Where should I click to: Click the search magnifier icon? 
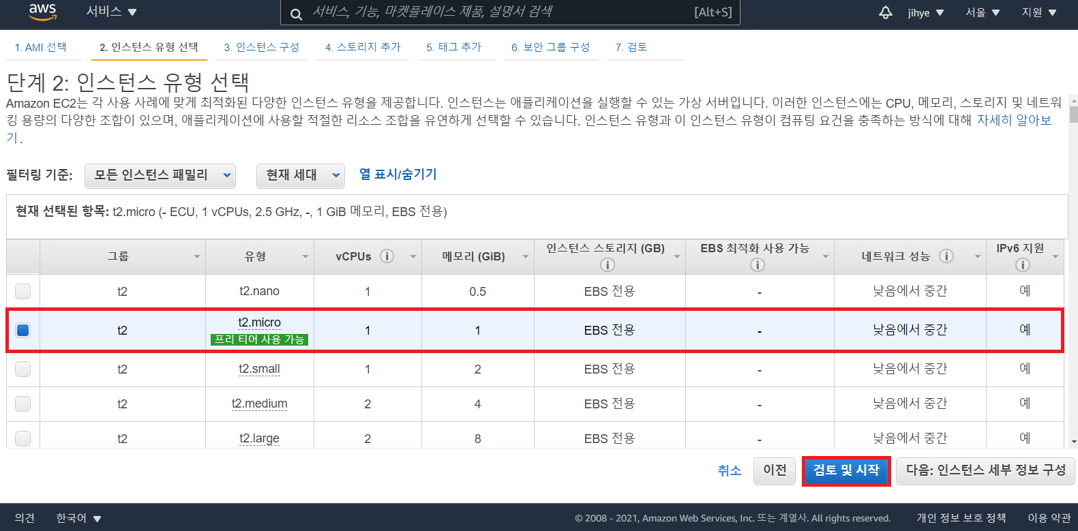pos(296,14)
